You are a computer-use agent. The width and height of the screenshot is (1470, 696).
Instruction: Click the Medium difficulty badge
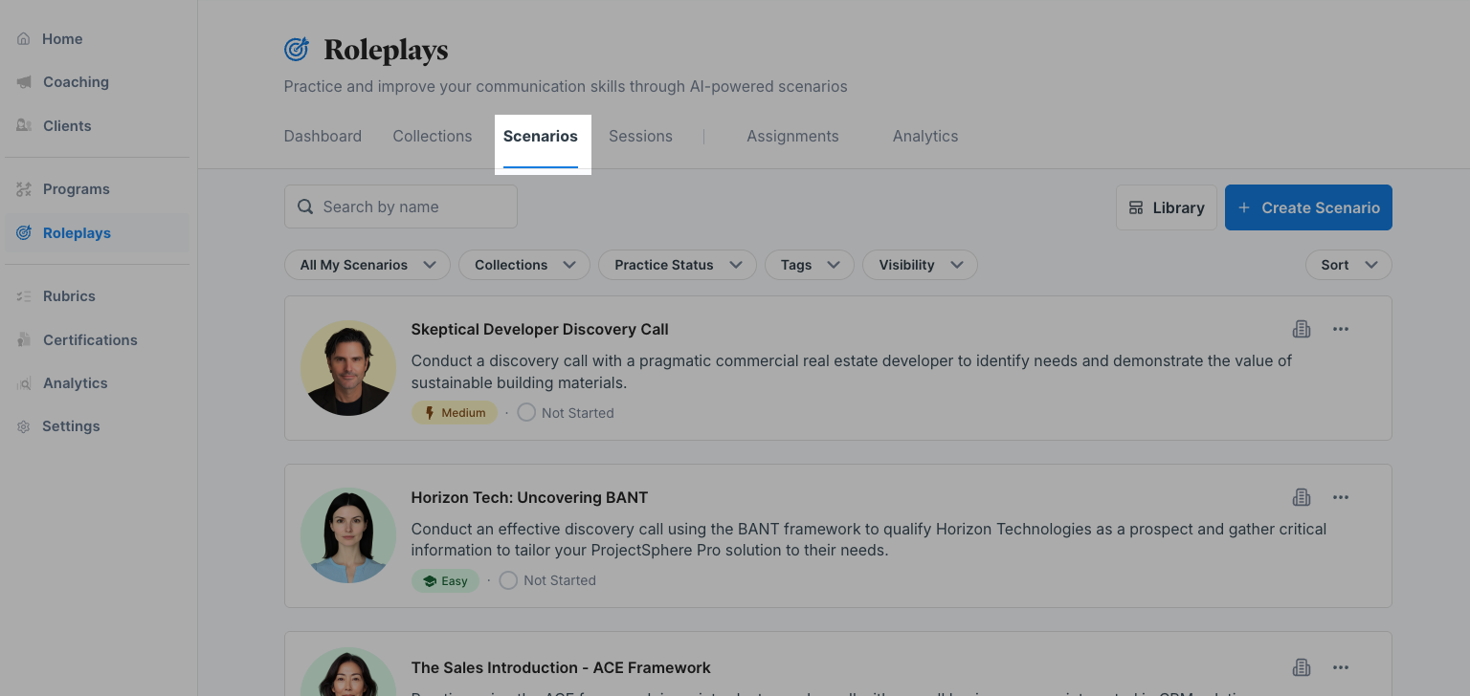(455, 413)
